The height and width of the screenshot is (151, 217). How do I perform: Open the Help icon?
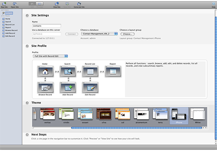pyautogui.click(x=213, y=5)
